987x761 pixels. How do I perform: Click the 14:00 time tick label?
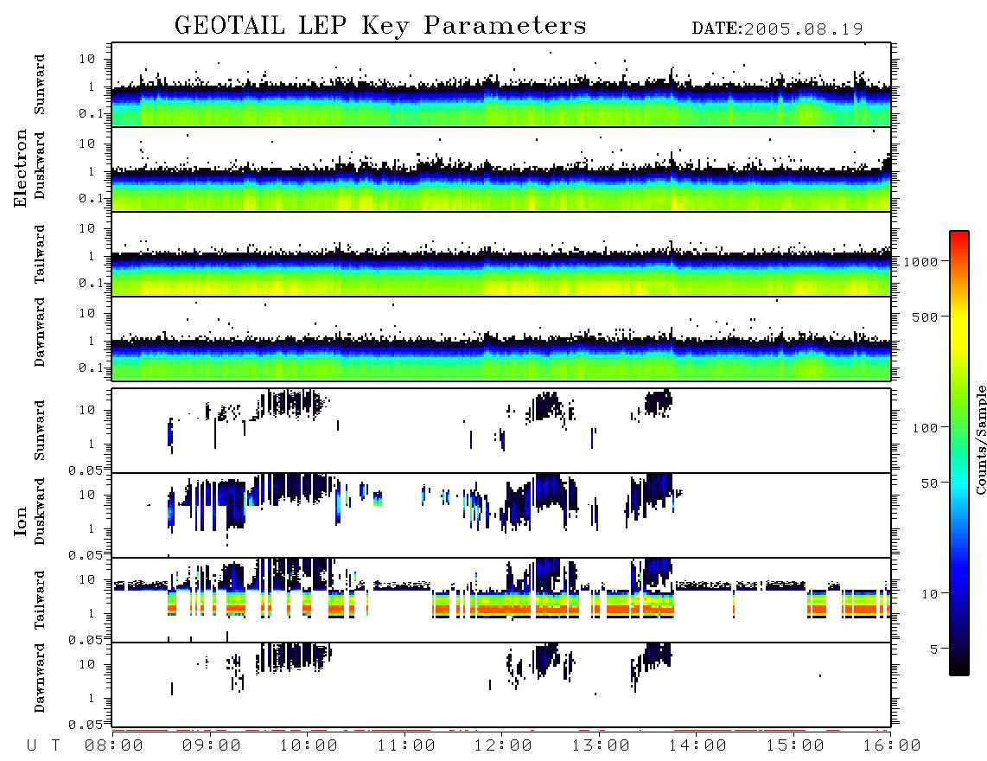click(x=697, y=745)
